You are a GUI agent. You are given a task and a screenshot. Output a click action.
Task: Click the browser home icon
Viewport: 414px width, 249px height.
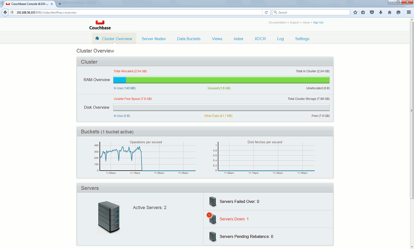click(389, 13)
